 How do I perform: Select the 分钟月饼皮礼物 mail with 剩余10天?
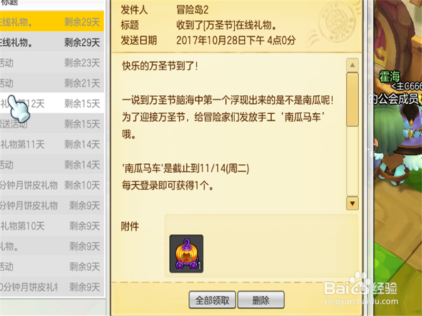52,185
